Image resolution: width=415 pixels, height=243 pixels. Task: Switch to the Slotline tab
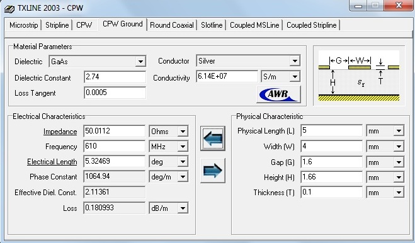point(212,25)
